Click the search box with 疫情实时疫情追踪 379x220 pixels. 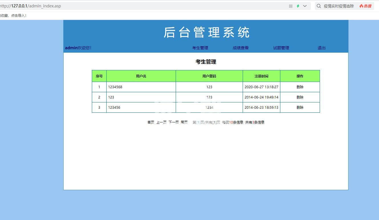339,6
